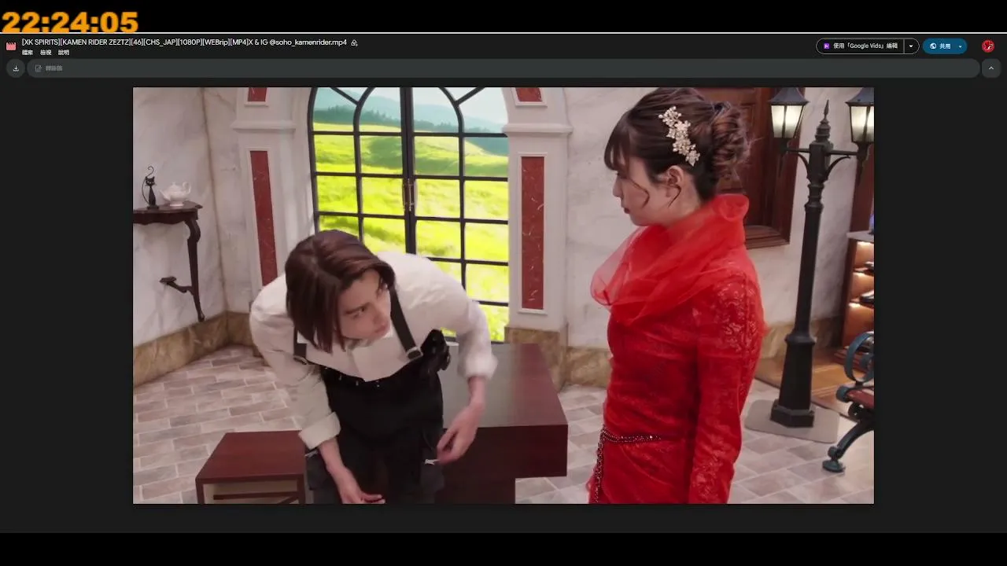Image resolution: width=1007 pixels, height=566 pixels.
Task: Open the share options dropdown arrow
Action: (x=961, y=46)
